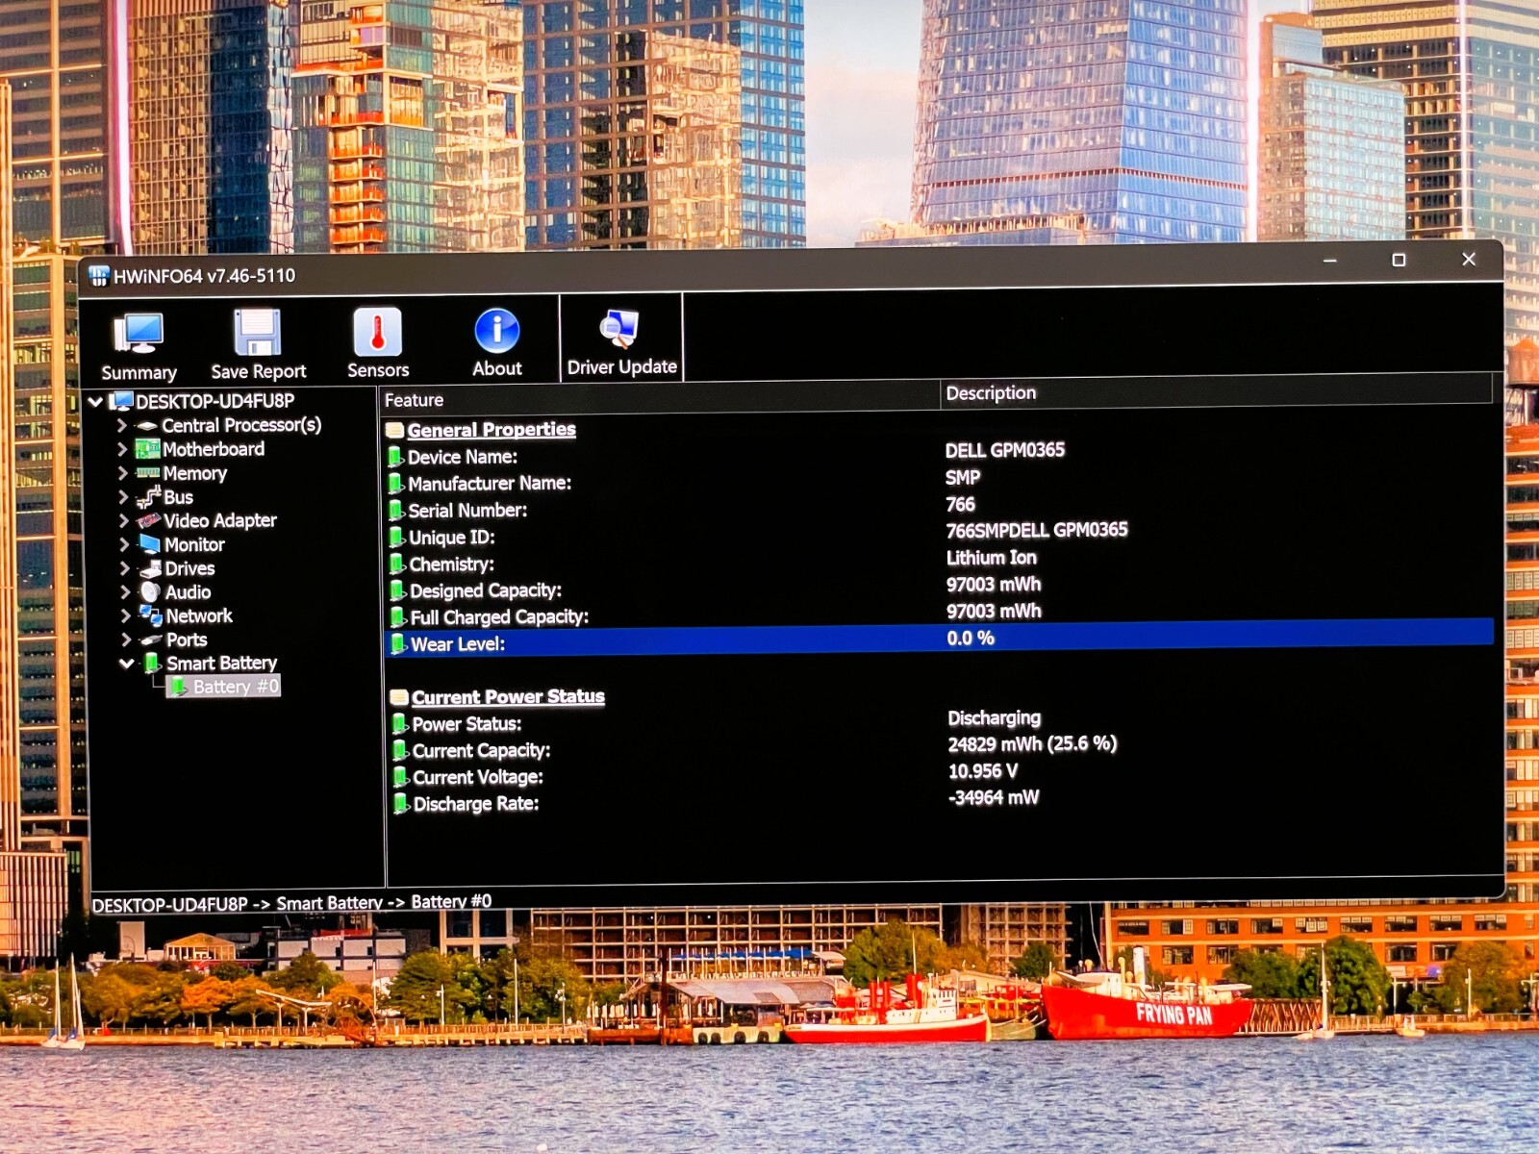
Task: Select the Manufacturer Name row label
Action: point(490,484)
